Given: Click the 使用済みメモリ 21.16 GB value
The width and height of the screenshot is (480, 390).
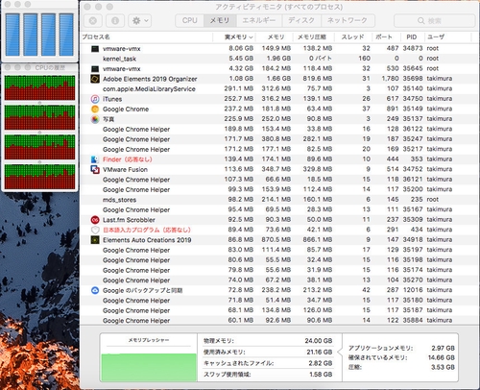Looking at the screenshot, I should (x=319, y=352).
